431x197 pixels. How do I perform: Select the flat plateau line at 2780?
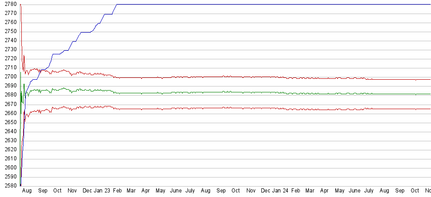tap(272, 5)
